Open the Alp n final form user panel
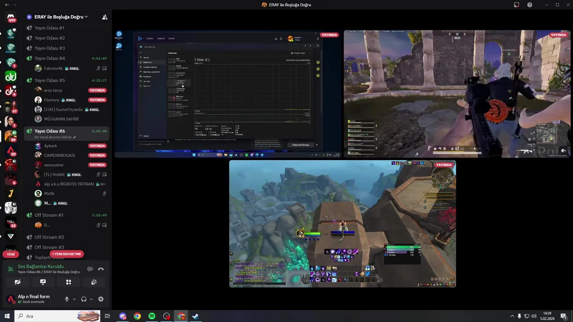This screenshot has width=573, height=322. 33,299
